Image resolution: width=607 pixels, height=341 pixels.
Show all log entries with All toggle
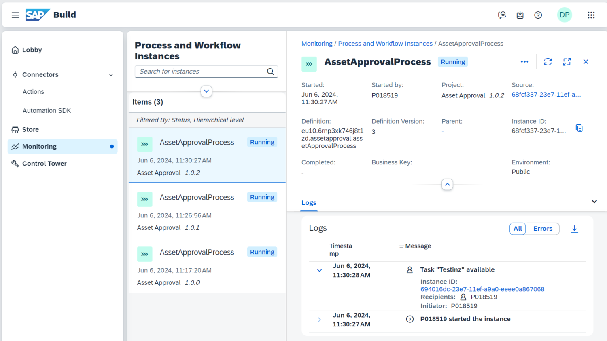(518, 229)
